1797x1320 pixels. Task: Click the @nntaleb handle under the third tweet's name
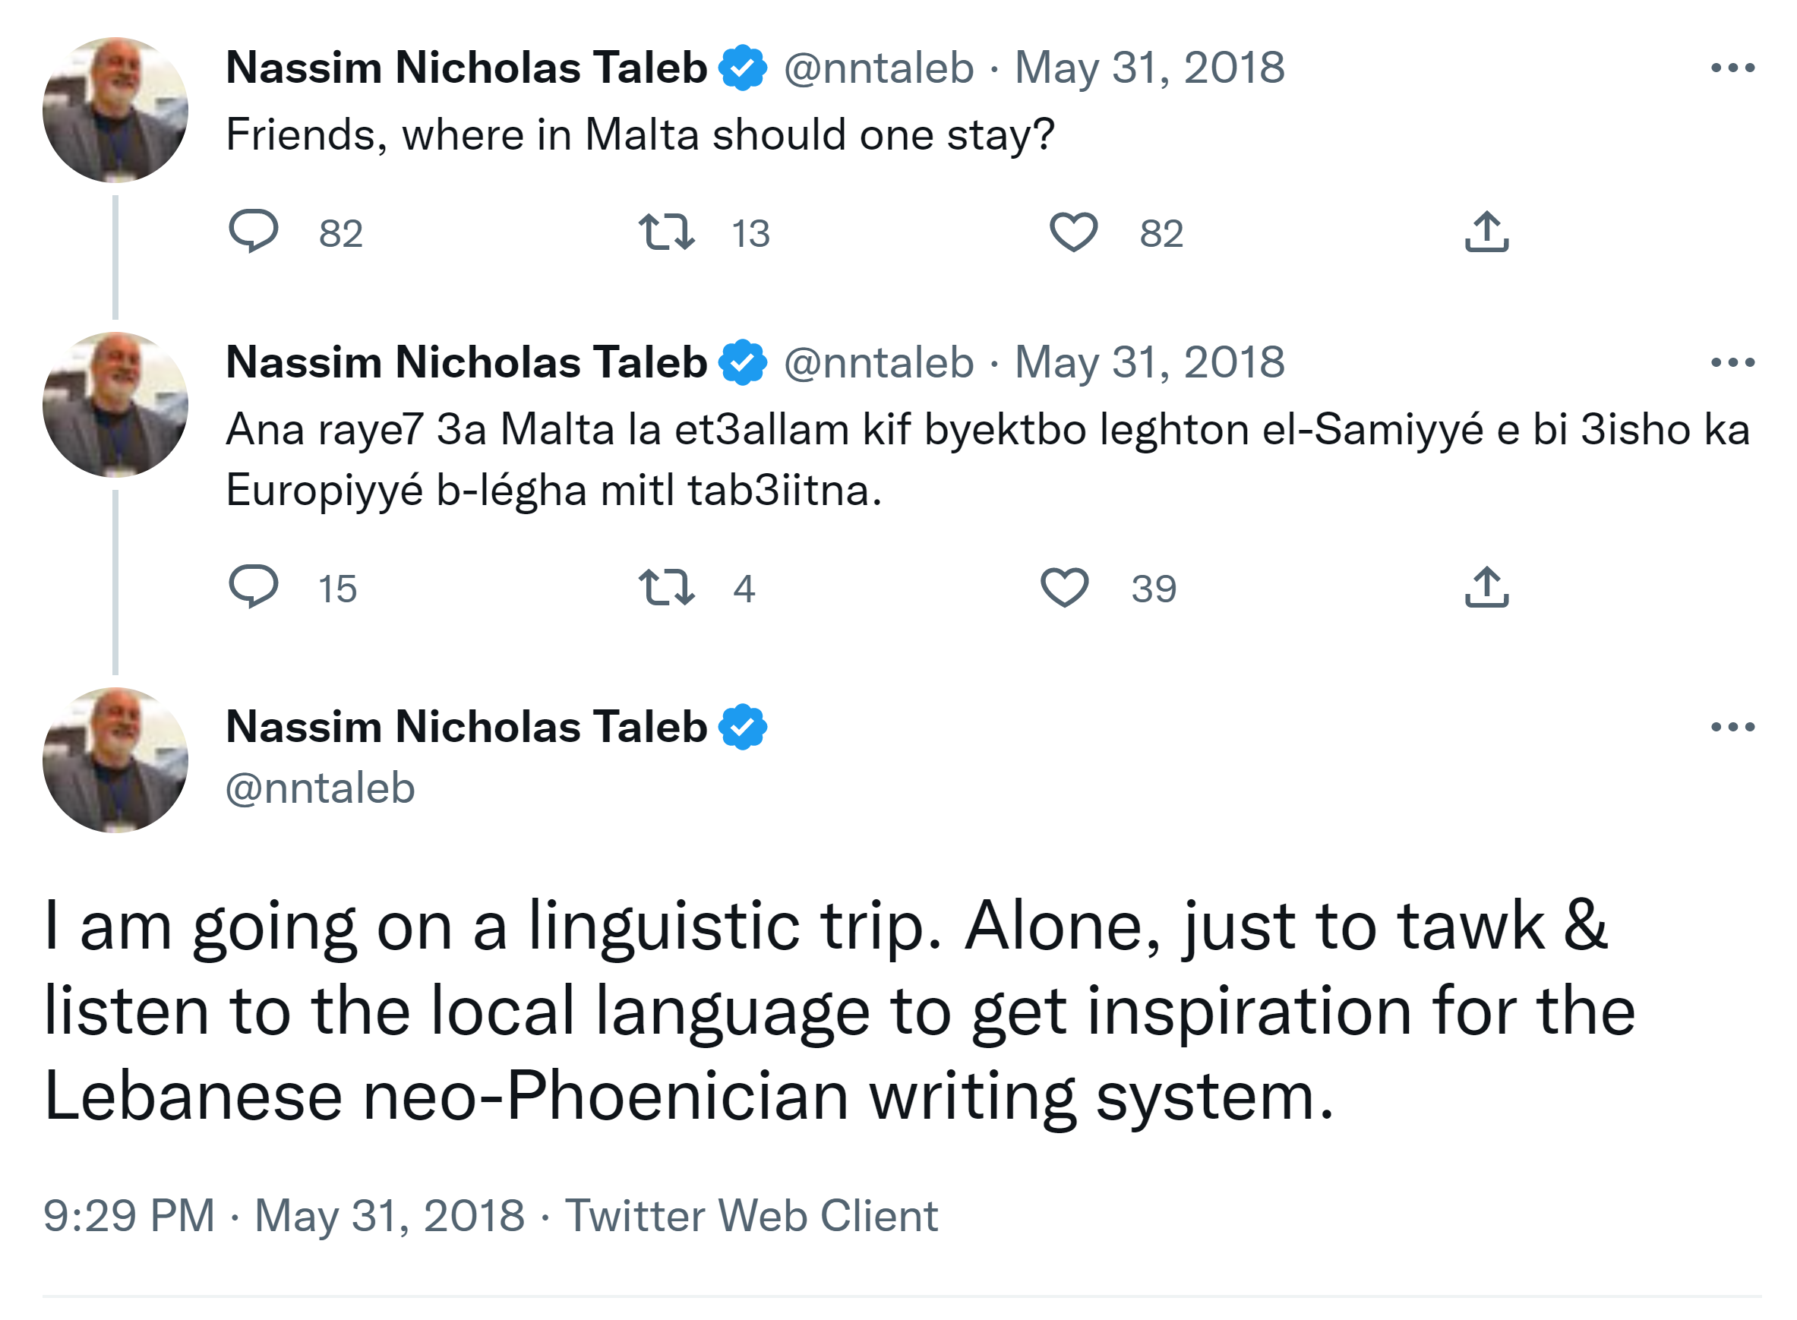pyautogui.click(x=320, y=788)
